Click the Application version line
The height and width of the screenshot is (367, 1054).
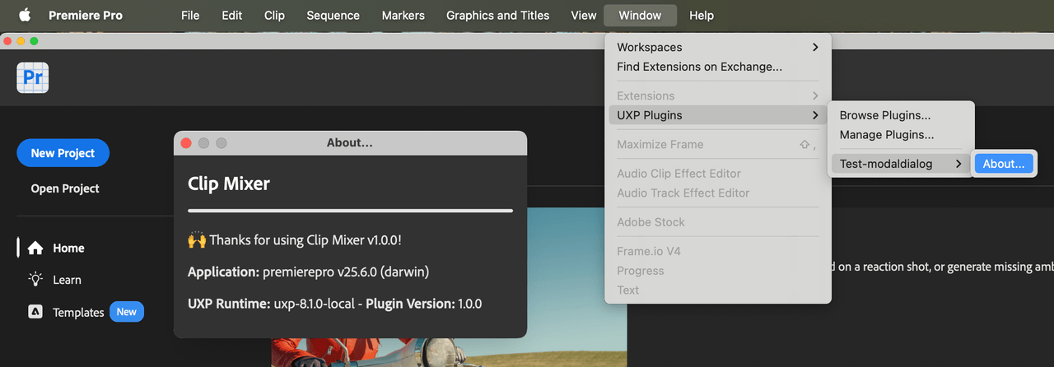point(309,272)
